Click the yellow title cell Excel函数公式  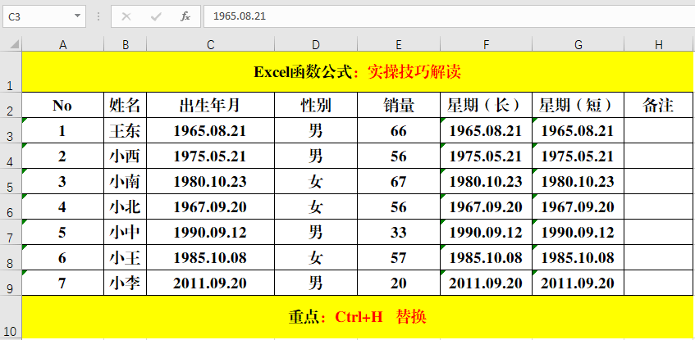coord(357,72)
